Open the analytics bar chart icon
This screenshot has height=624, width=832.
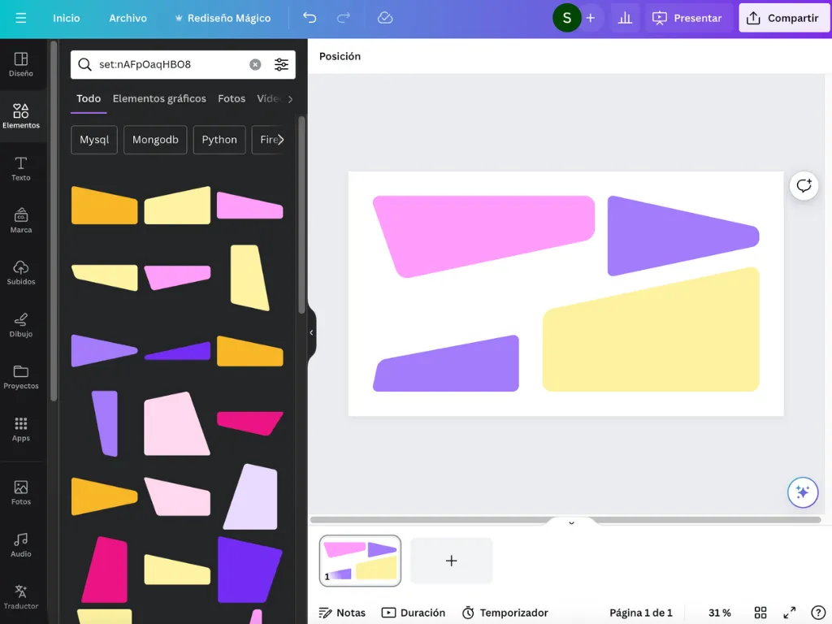pyautogui.click(x=625, y=18)
